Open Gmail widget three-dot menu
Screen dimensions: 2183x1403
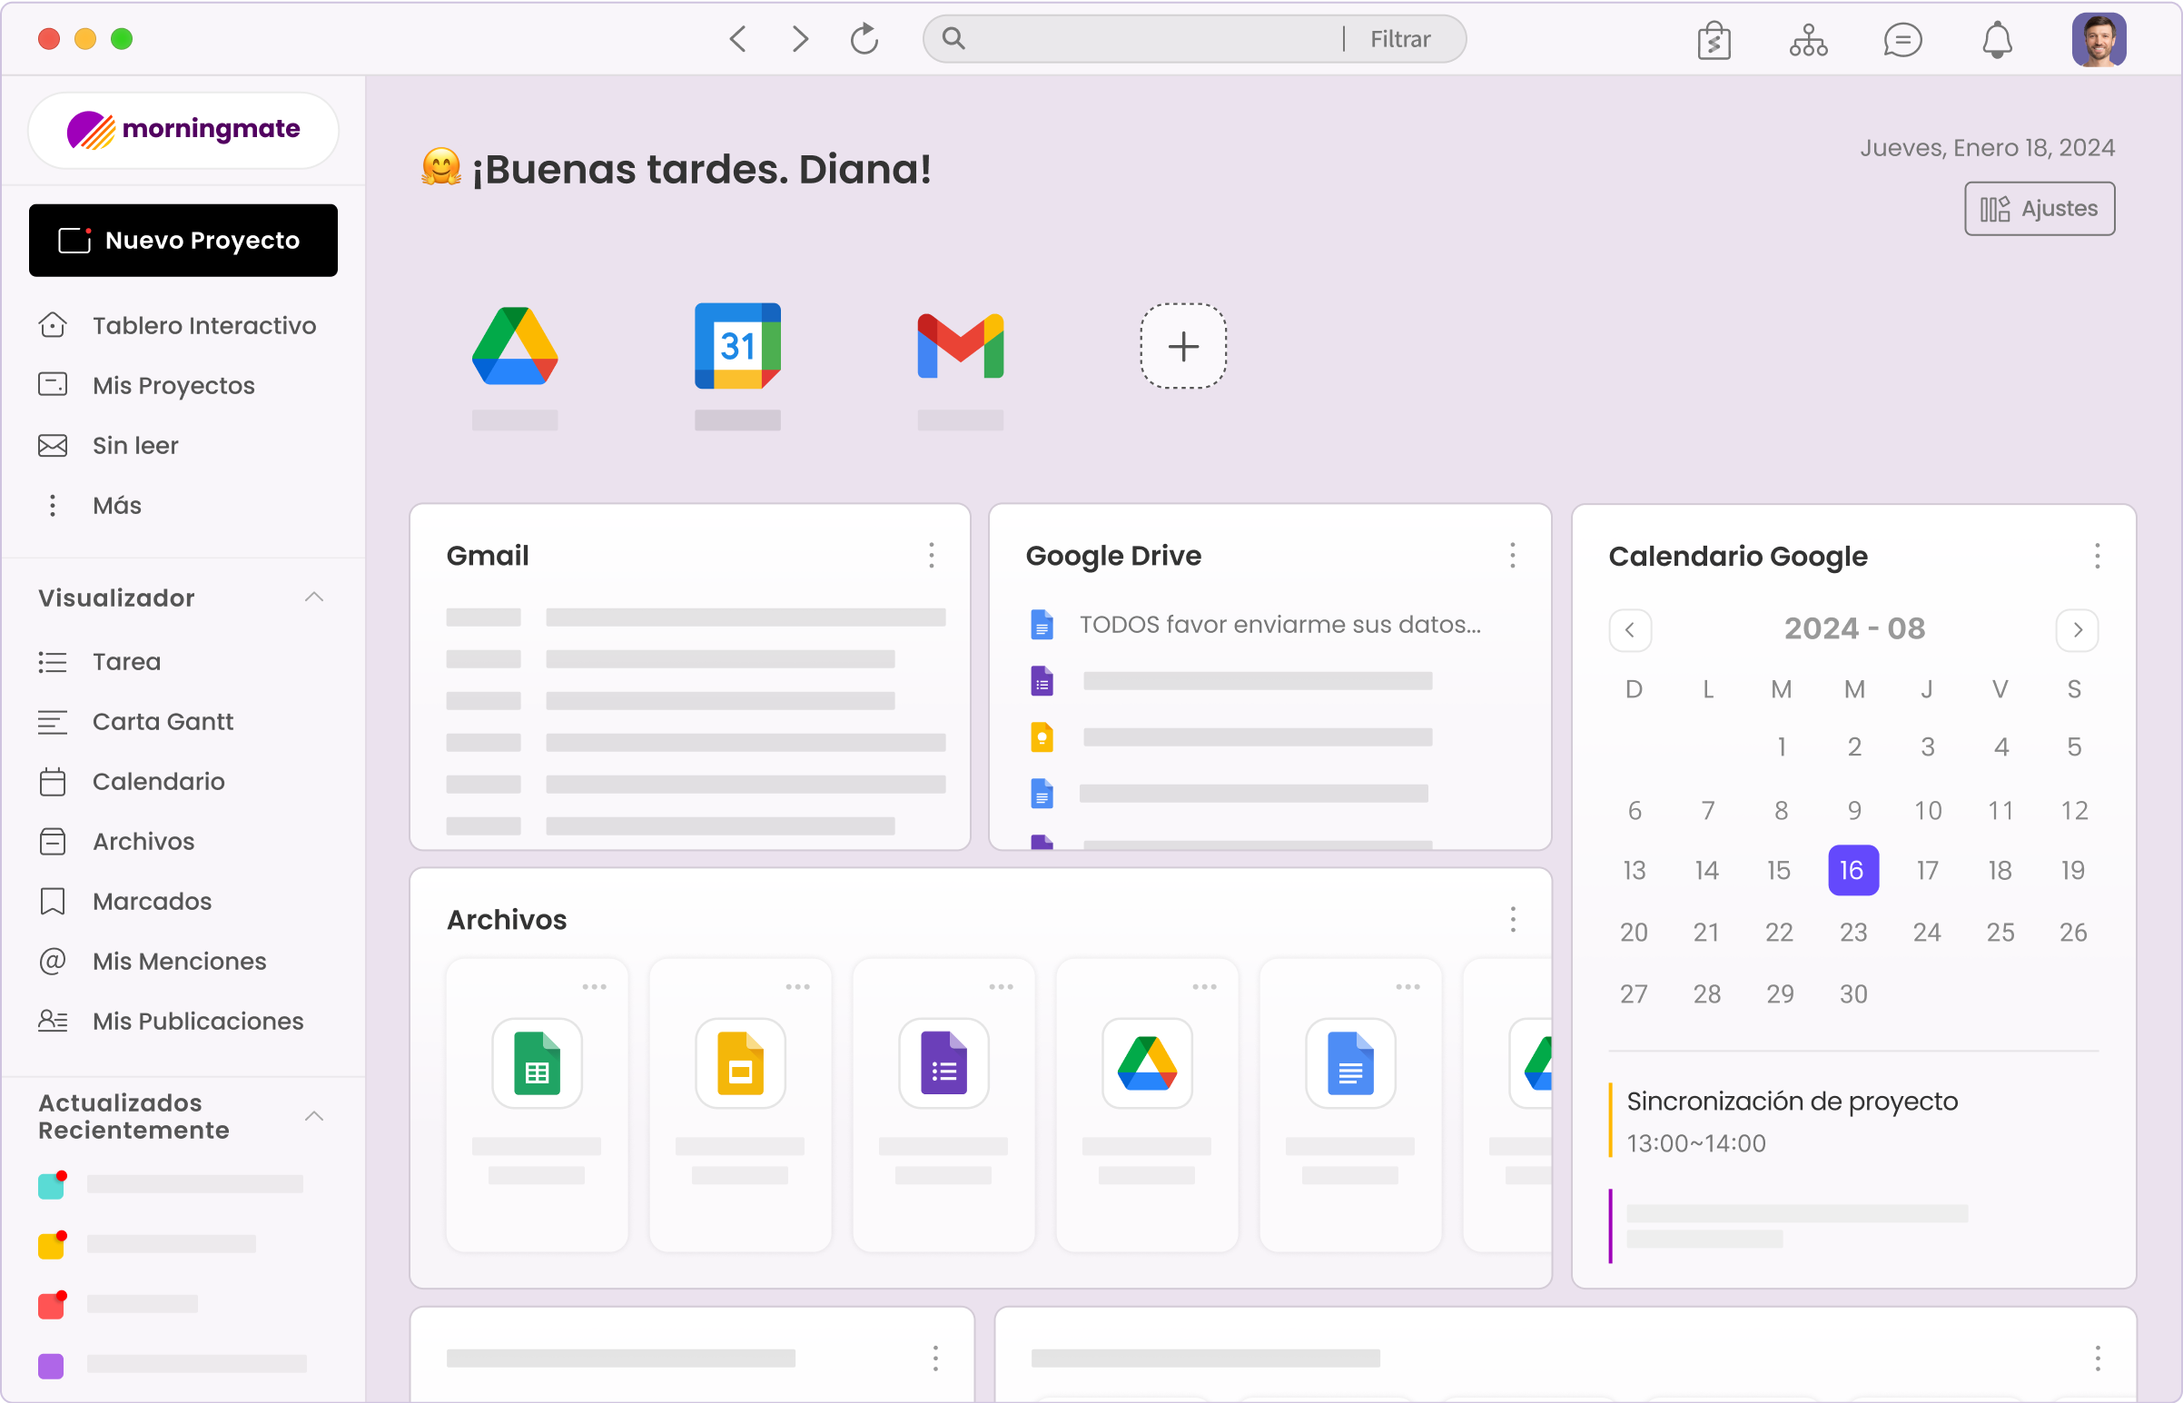pyautogui.click(x=931, y=556)
